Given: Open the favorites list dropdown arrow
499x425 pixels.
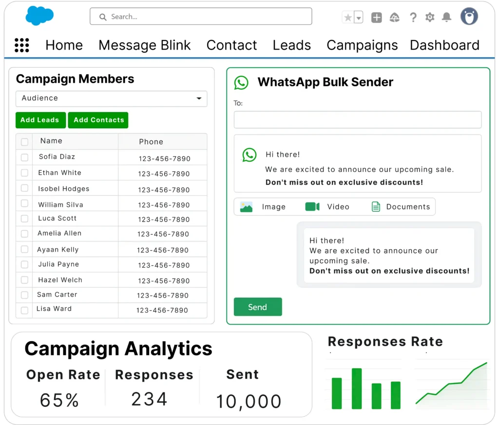Looking at the screenshot, I should tap(359, 18).
